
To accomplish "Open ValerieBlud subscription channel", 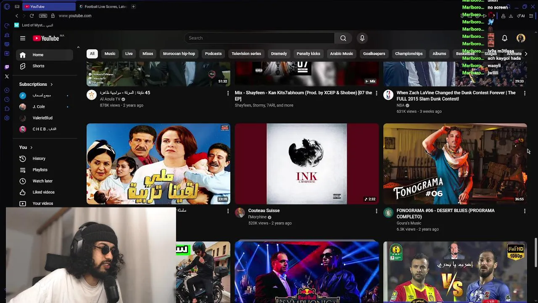I will point(45,118).
